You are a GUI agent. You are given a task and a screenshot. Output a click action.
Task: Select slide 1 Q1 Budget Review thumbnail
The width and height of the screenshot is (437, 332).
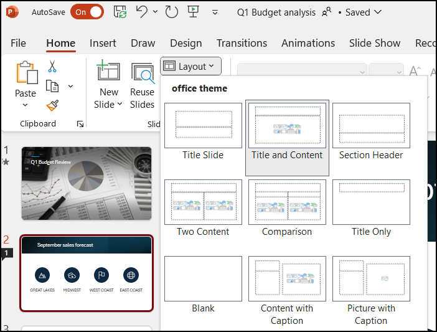[x=87, y=183]
